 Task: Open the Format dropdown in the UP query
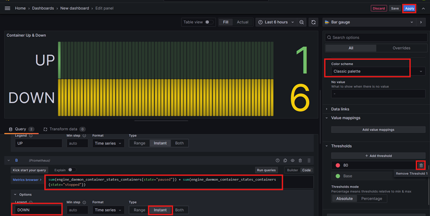[x=108, y=143]
